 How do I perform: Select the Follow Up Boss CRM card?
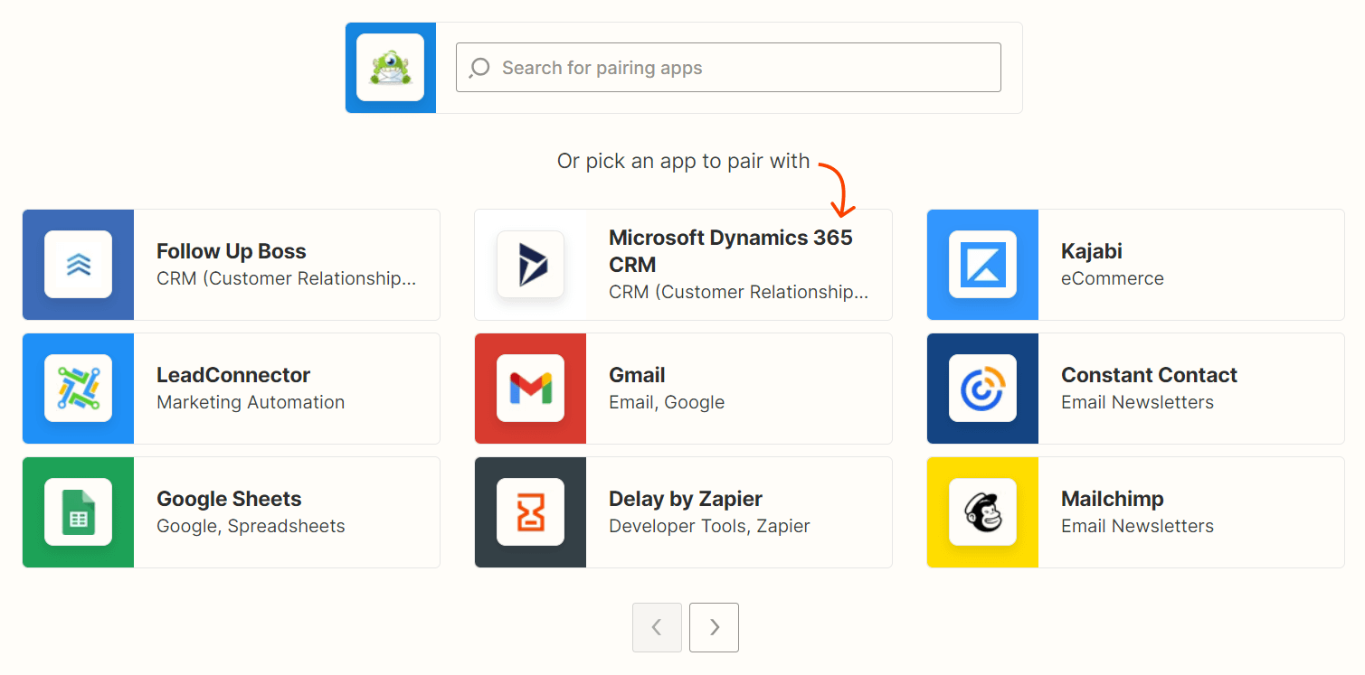pyautogui.click(x=231, y=265)
